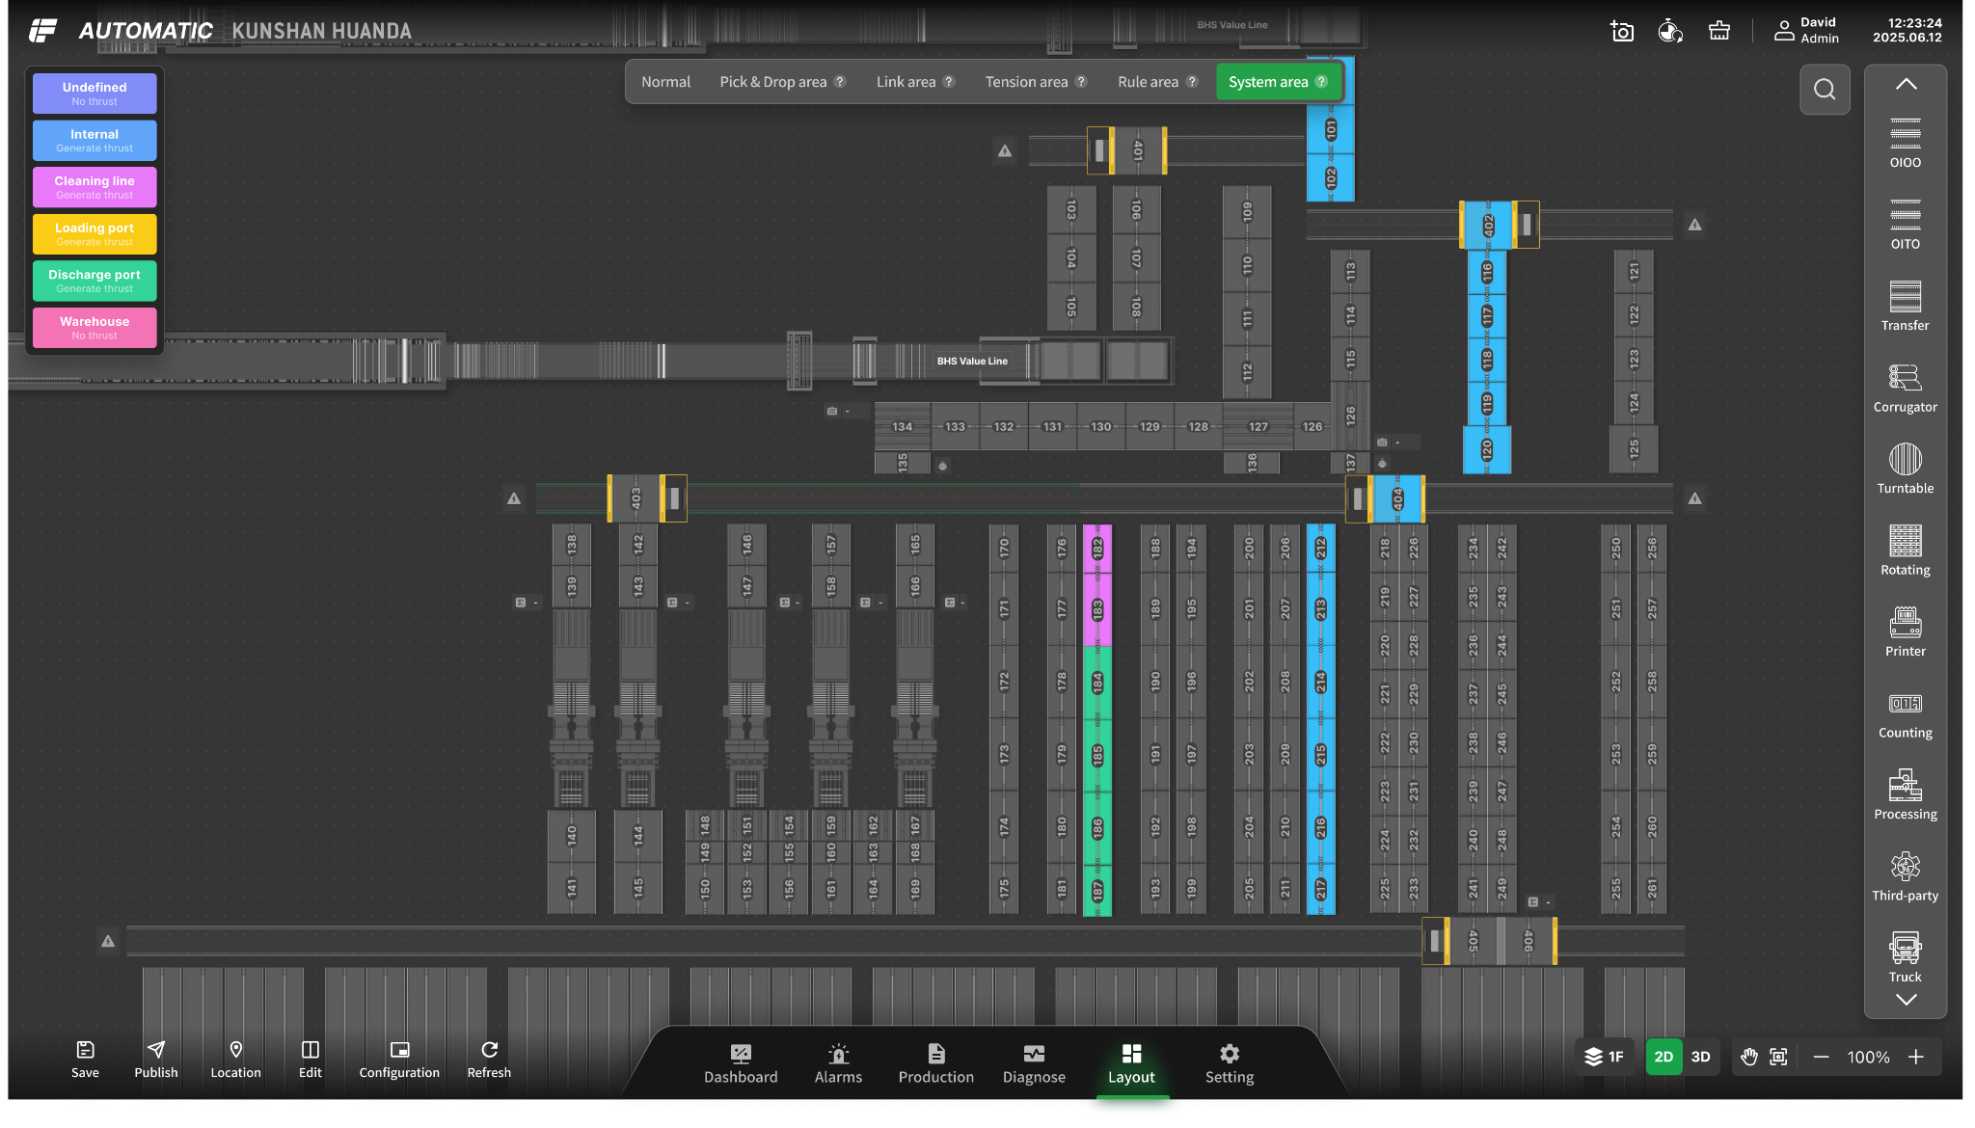The image size is (1975, 1128).
Task: Click the 100% zoom level value
Action: tap(1869, 1058)
